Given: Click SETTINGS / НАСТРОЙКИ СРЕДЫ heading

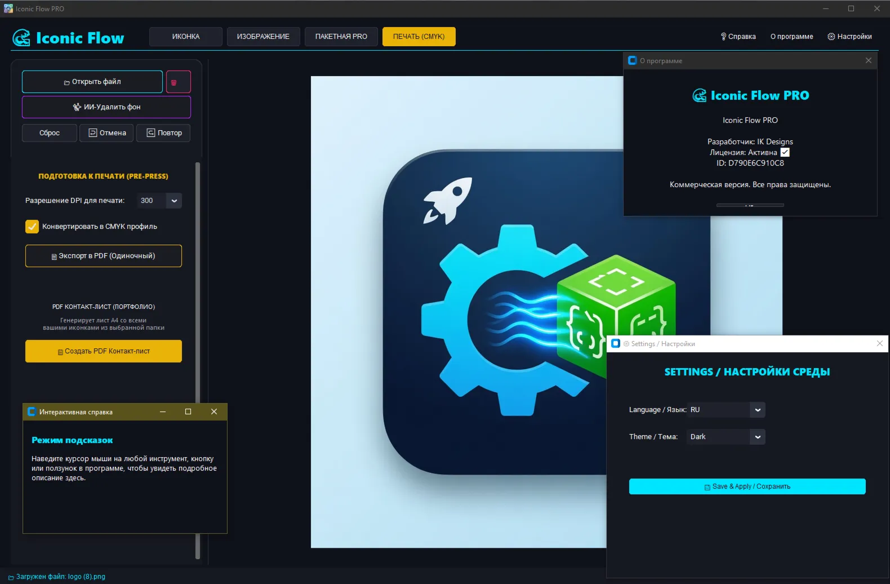Looking at the screenshot, I should click(x=747, y=371).
